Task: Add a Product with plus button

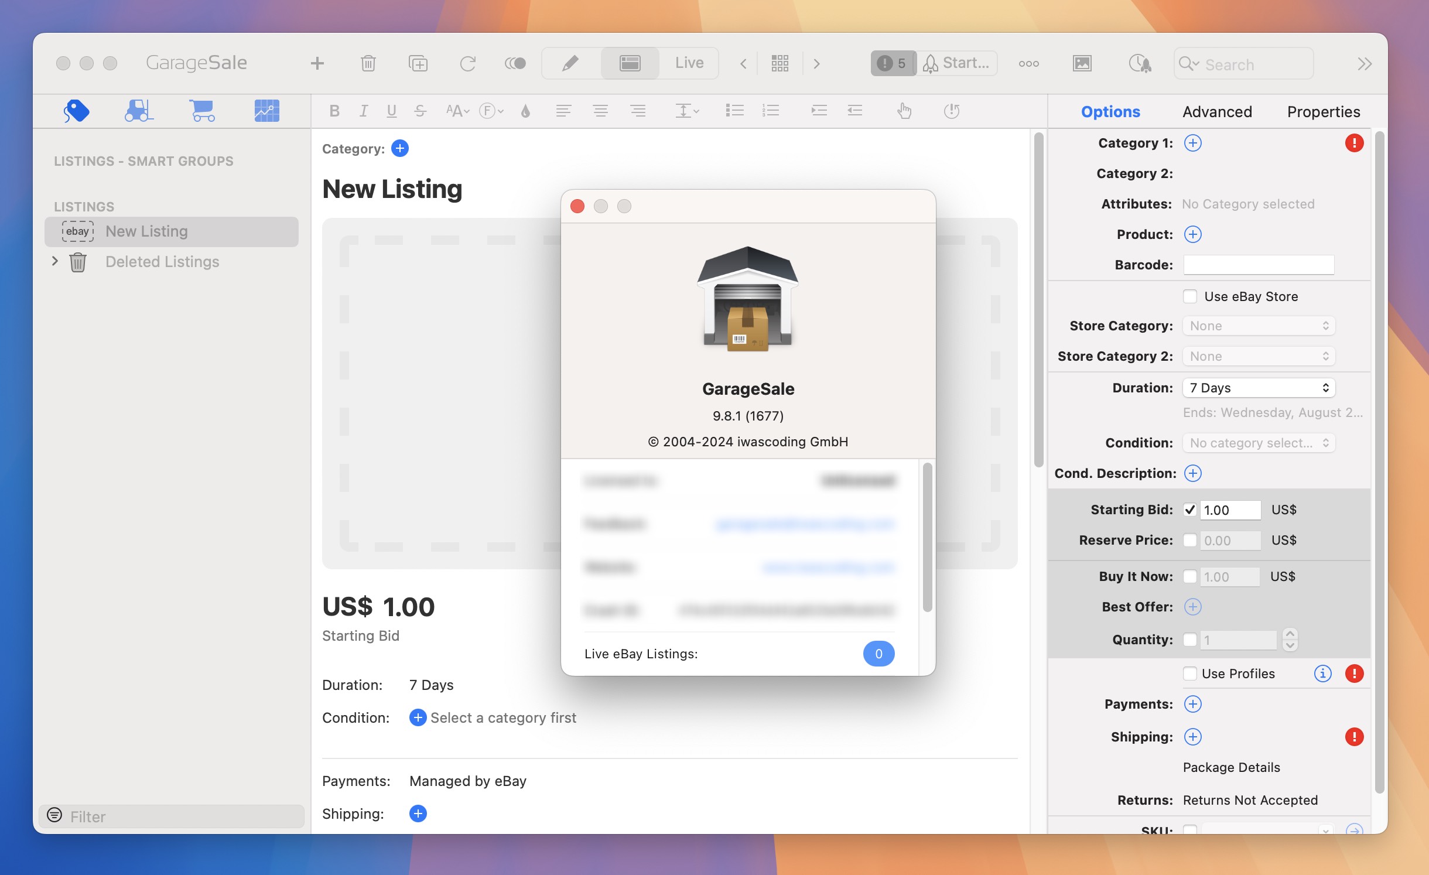Action: click(1192, 234)
